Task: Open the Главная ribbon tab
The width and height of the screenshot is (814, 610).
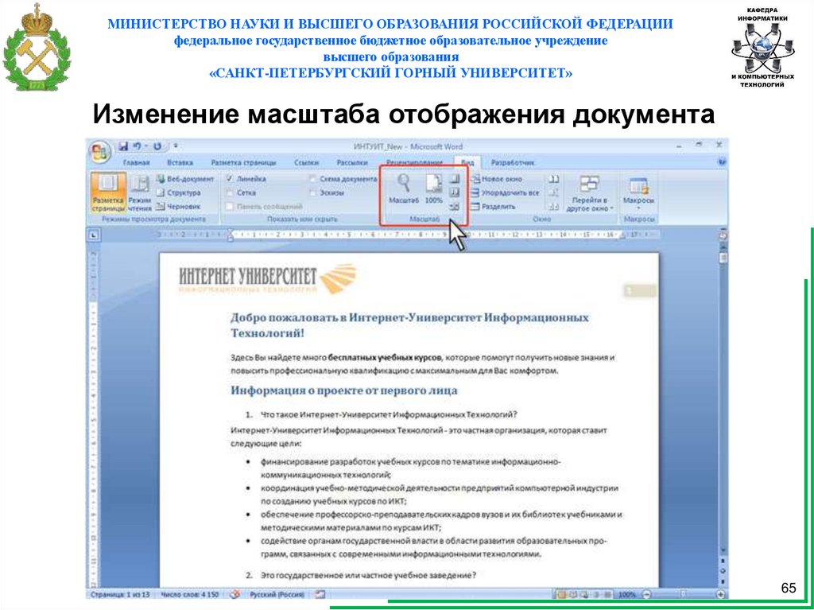Action: pos(137,162)
